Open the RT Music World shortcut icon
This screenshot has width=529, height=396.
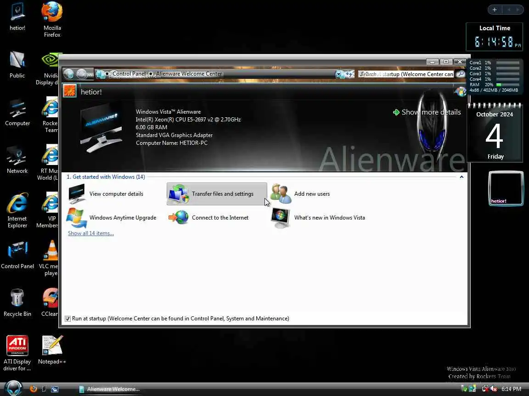(x=48, y=163)
